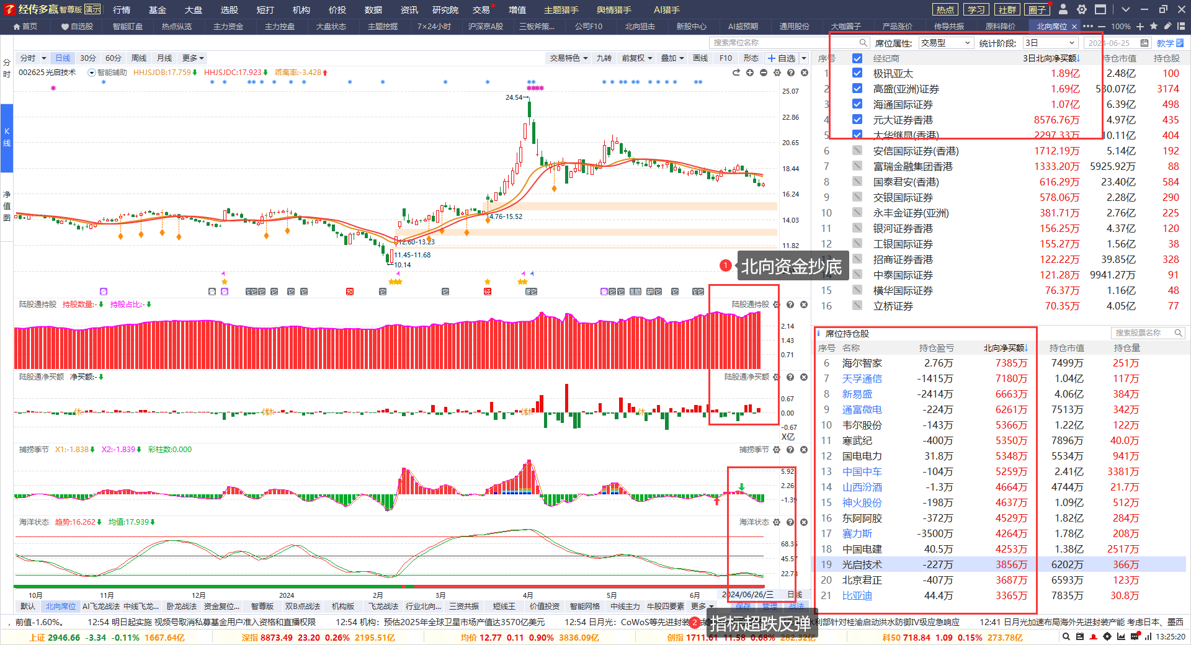Expand the 分时 dropdown arrow
This screenshot has width=1191, height=645.
click(x=44, y=58)
